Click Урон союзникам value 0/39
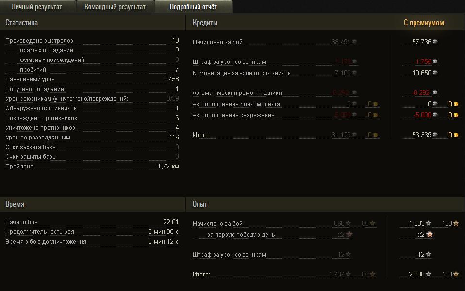 pos(173,98)
